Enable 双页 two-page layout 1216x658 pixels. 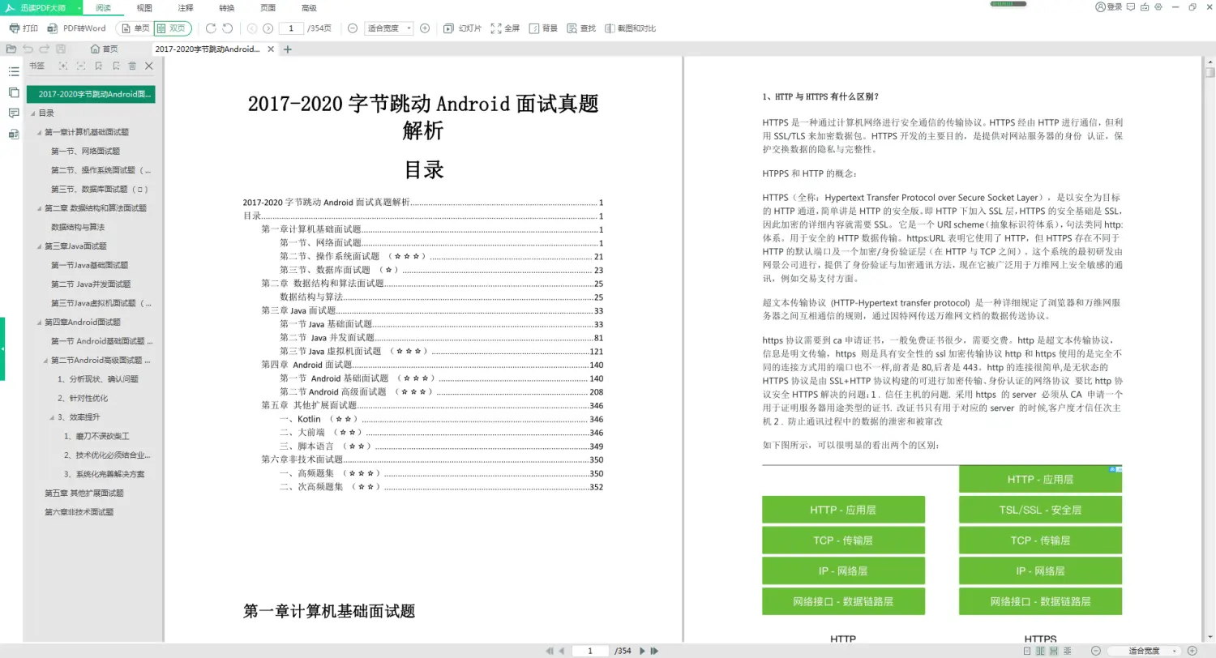point(173,28)
